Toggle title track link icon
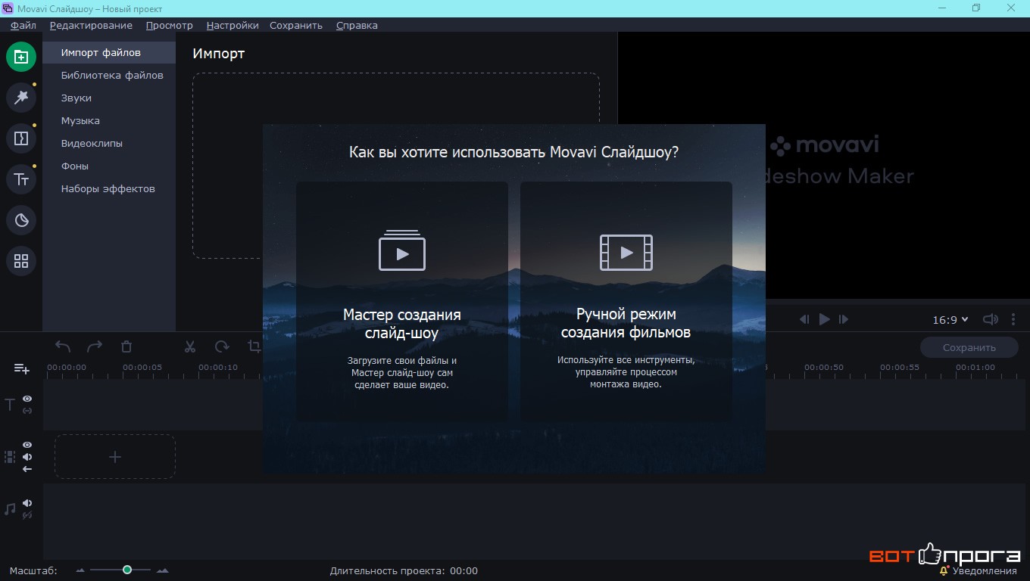The image size is (1030, 581). pos(27,410)
